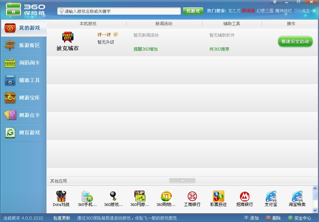Click the 找游戏 search button
The image size is (319, 222).
tap(193, 11)
